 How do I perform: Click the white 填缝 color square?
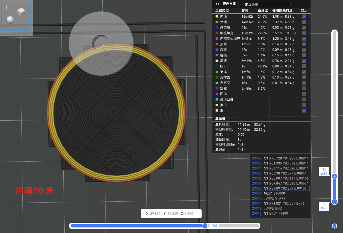(x=217, y=61)
